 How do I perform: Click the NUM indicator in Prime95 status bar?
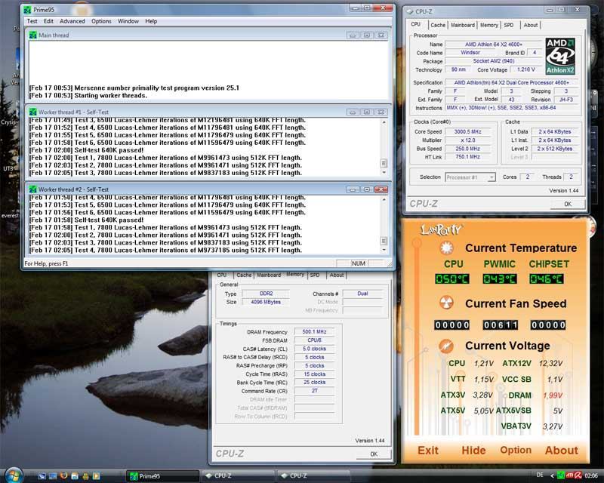(358, 263)
